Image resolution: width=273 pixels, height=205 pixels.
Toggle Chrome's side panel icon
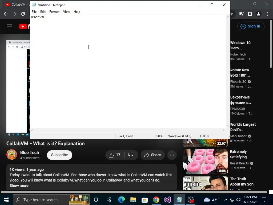(x=250, y=14)
